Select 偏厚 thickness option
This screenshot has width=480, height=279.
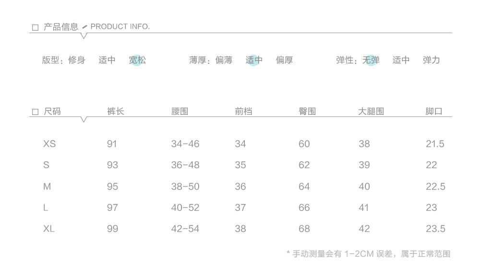[x=284, y=60]
